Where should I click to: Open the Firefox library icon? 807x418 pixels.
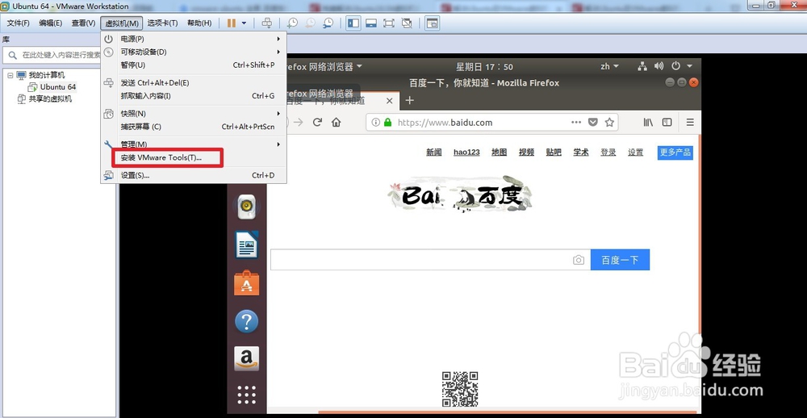pos(648,123)
